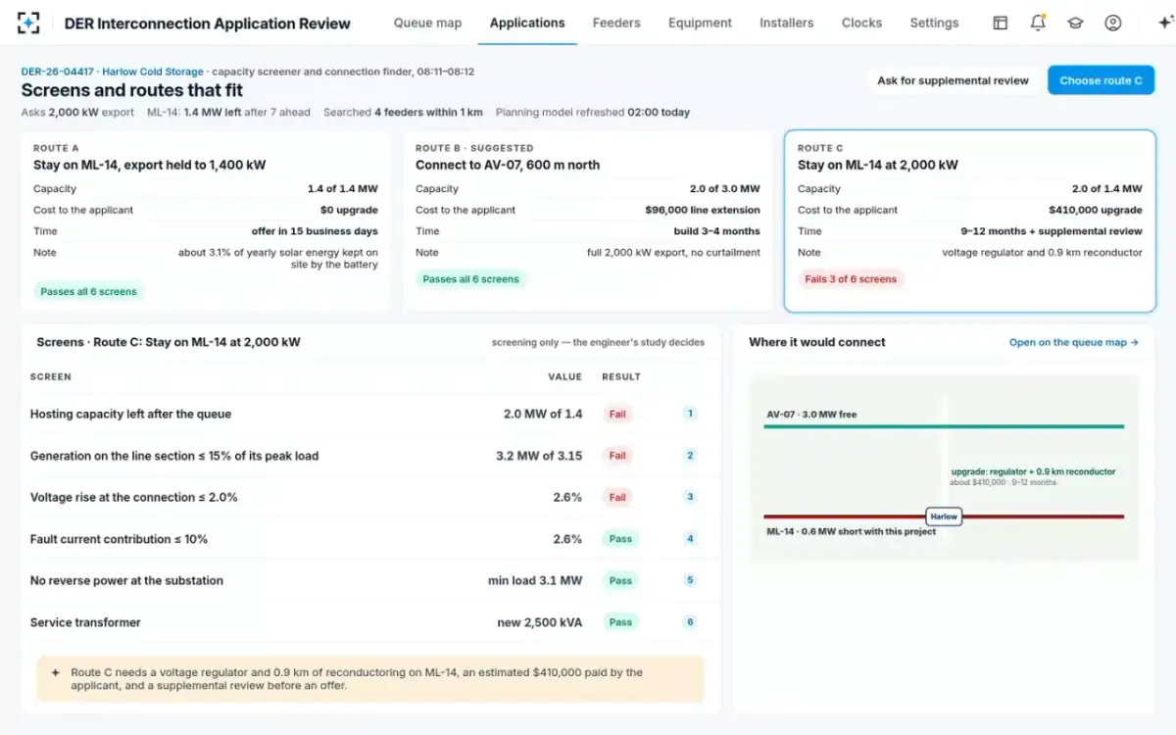Click the Service transformer row

pyautogui.click(x=370, y=622)
